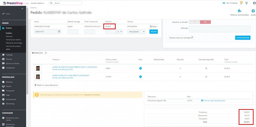Screen dimensions: 256x127
Task: Select the 47,43 € order total
Action: coord(247,122)
